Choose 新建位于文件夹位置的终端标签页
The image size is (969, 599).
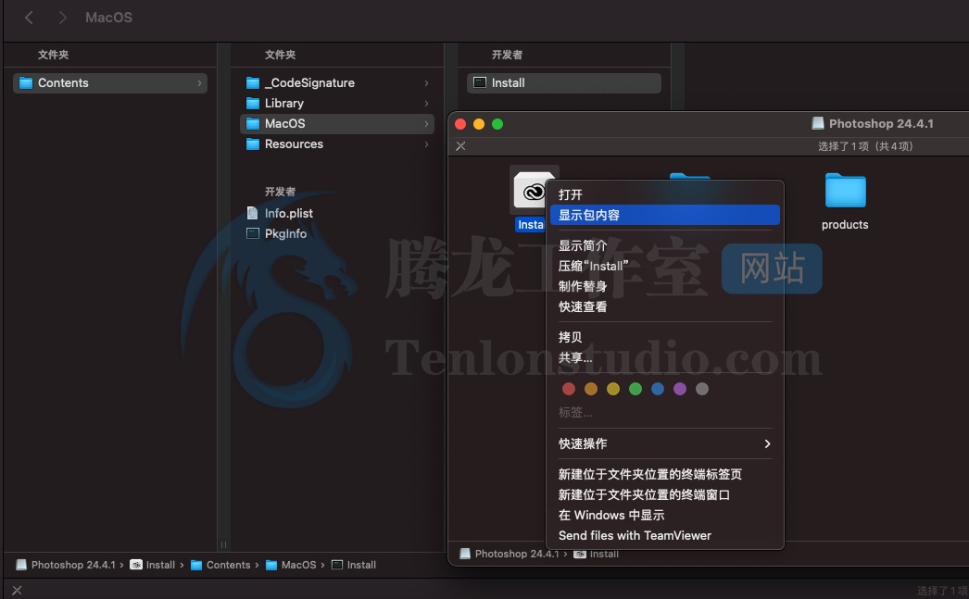pos(665,474)
